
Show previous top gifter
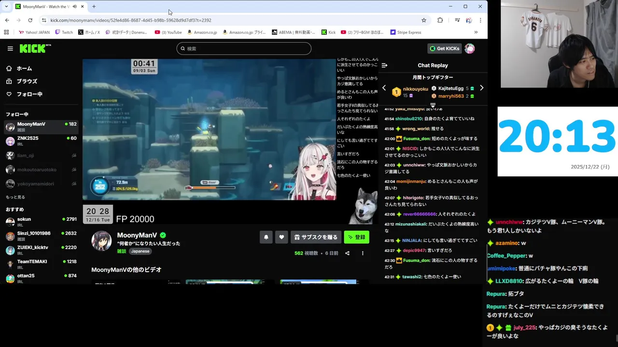(384, 88)
